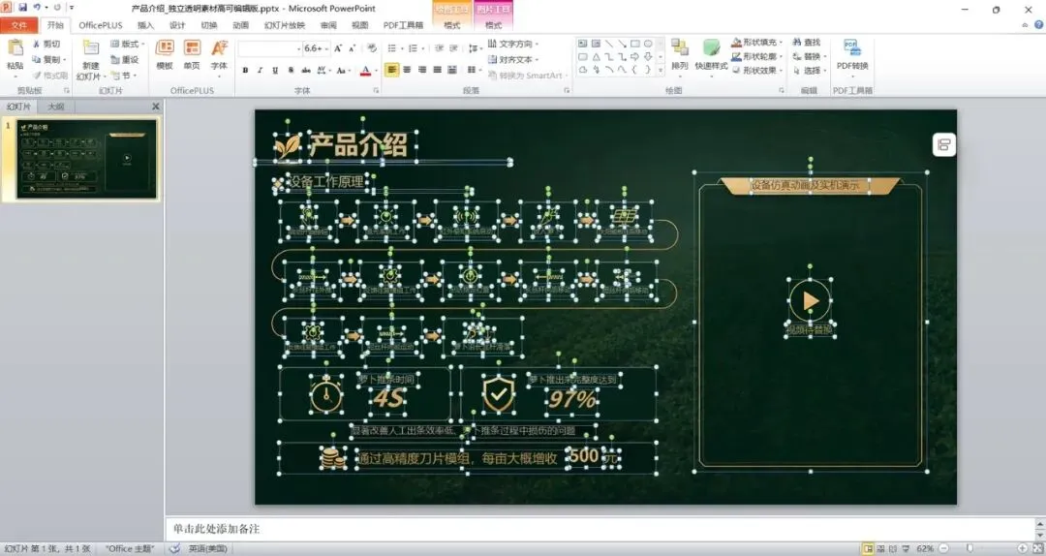Click the Quick Styles (快速样式) button
Viewport: 1046px width, 556px height.
point(711,55)
